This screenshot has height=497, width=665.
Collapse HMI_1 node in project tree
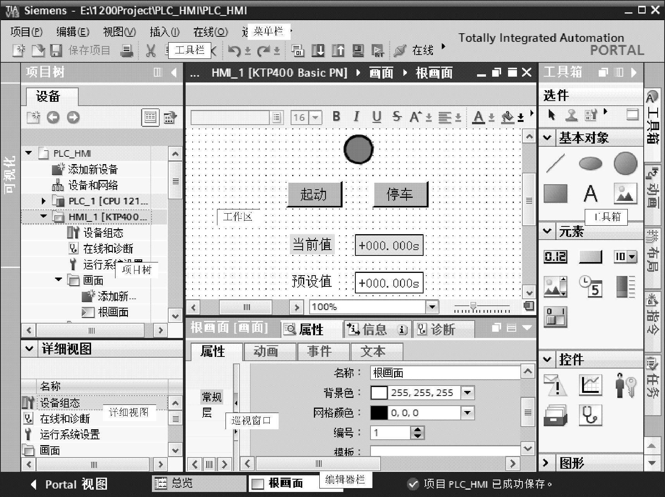coord(43,216)
